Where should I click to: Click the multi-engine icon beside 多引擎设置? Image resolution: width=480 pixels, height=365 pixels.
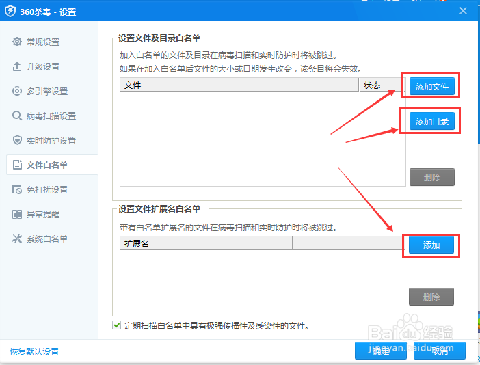(x=17, y=91)
